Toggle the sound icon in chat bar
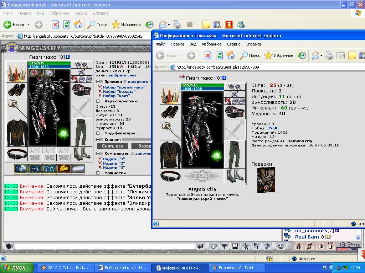365x273 pixels. [267, 246]
